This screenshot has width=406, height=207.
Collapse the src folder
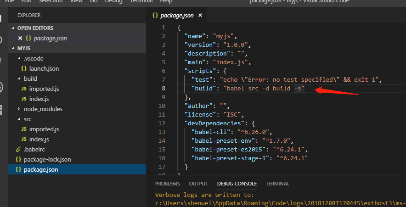pos(77,119)
